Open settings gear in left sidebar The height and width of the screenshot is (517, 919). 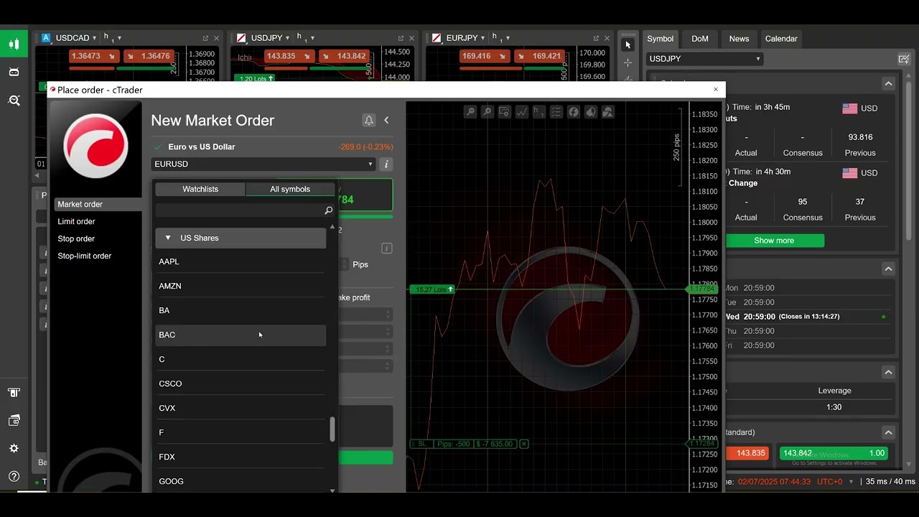(14, 448)
